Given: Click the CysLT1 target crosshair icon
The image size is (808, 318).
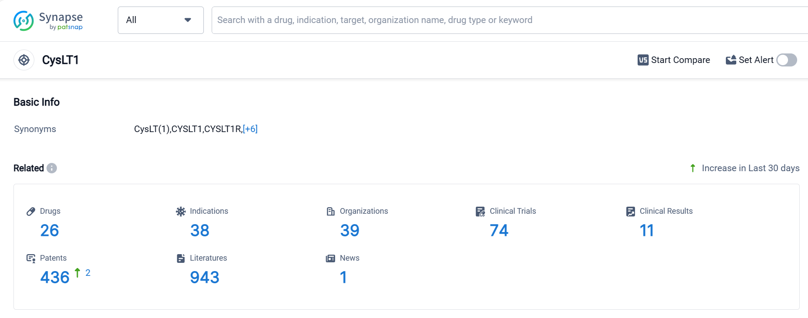Looking at the screenshot, I should tap(24, 60).
